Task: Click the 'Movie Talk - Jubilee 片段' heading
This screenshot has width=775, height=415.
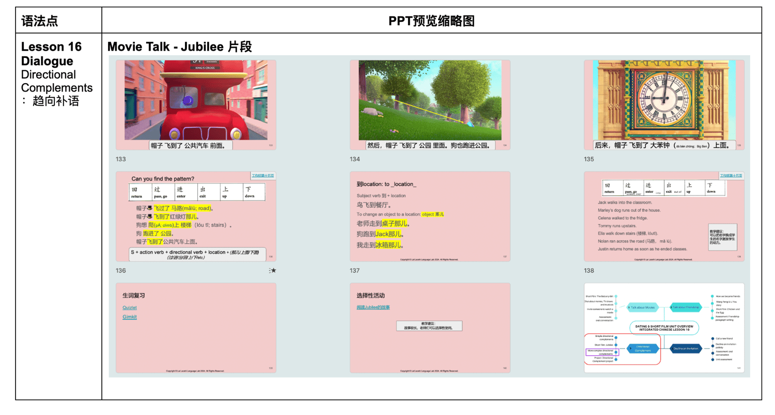Action: pyautogui.click(x=179, y=47)
